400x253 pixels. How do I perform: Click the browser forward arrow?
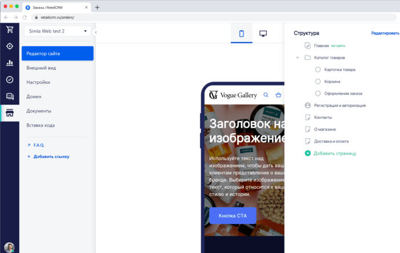click(x=15, y=17)
